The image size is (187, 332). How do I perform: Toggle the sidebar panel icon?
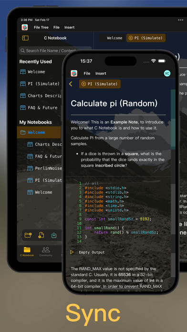coord(25,38)
